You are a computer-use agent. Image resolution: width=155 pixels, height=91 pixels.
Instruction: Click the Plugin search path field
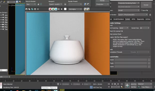(x=131, y=63)
